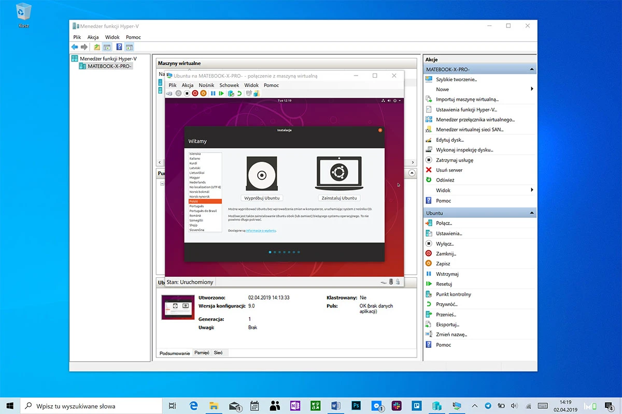The image size is (622, 414).
Task: Click the blue Pause icon in VM toolbar
Action: coord(213,93)
